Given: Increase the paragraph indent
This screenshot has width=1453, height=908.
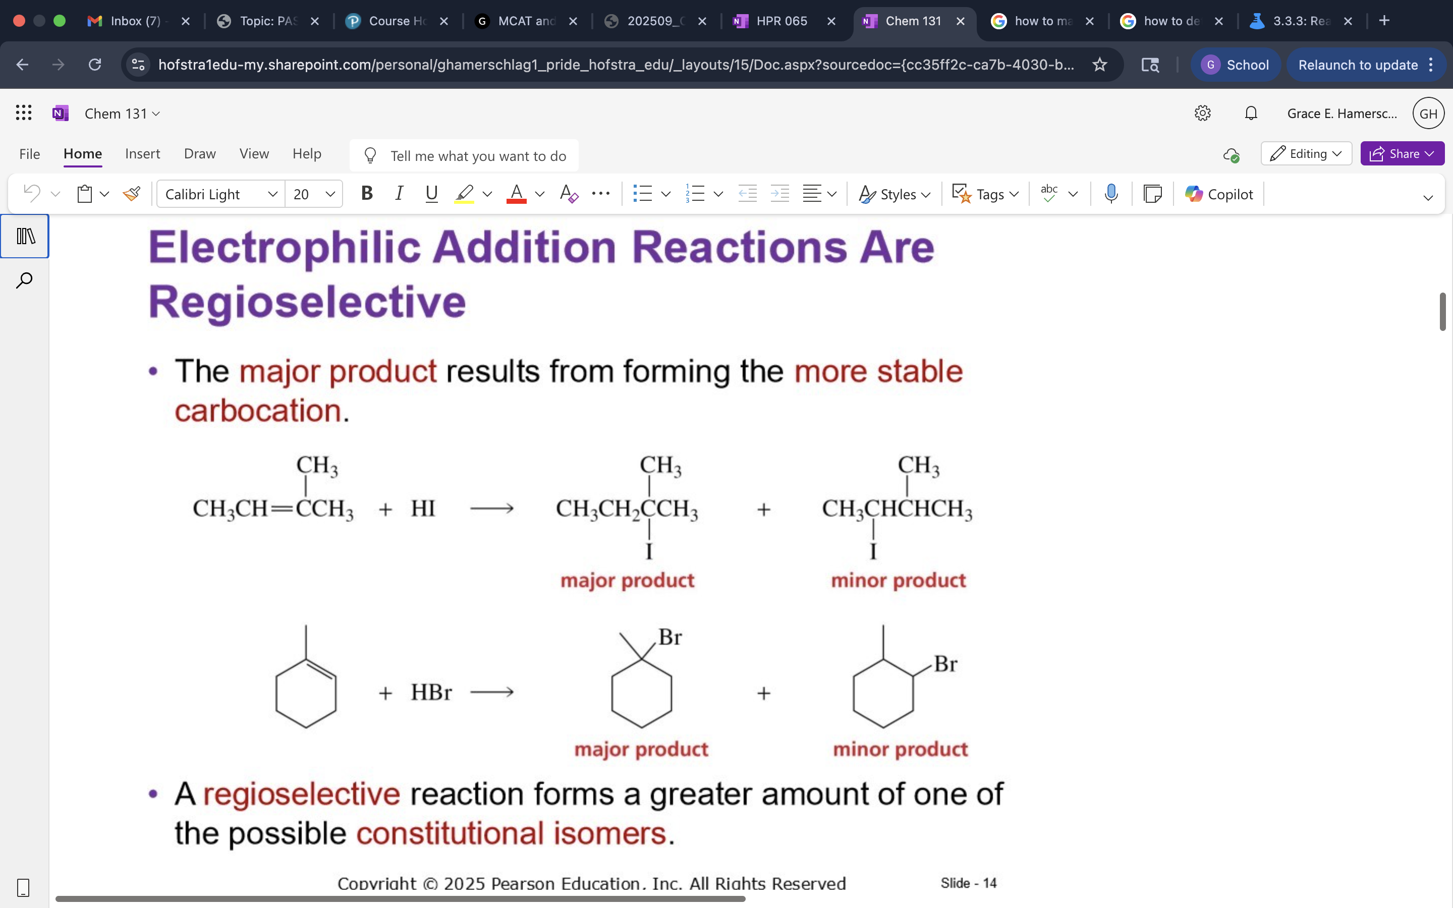Looking at the screenshot, I should tap(779, 193).
